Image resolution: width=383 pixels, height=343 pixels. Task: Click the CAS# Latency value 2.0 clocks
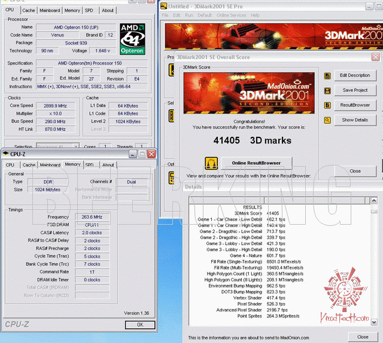92,232
